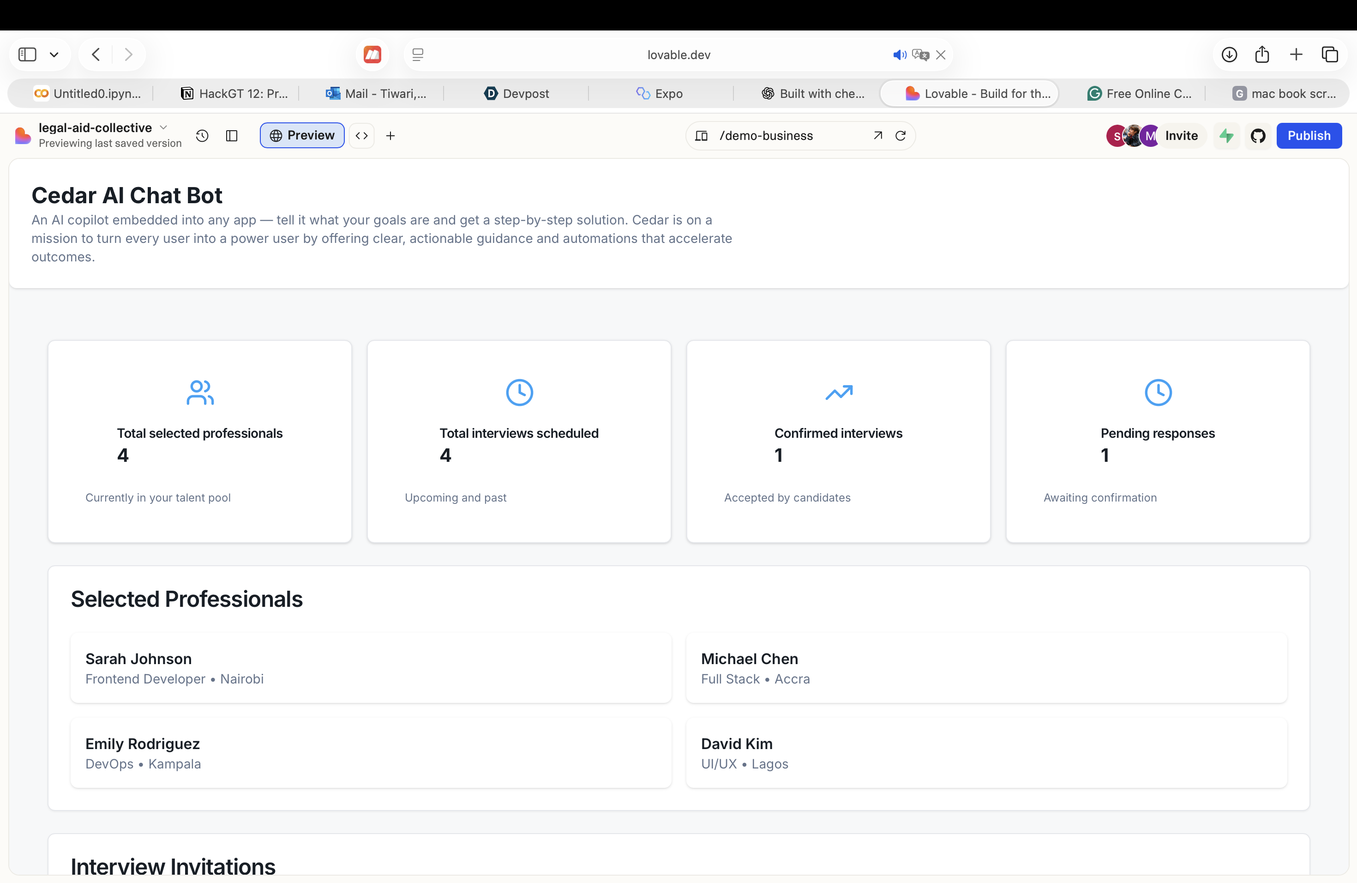Screen dimensions: 1357x883
Task: Switch to the Devpost tab
Action: 516,94
